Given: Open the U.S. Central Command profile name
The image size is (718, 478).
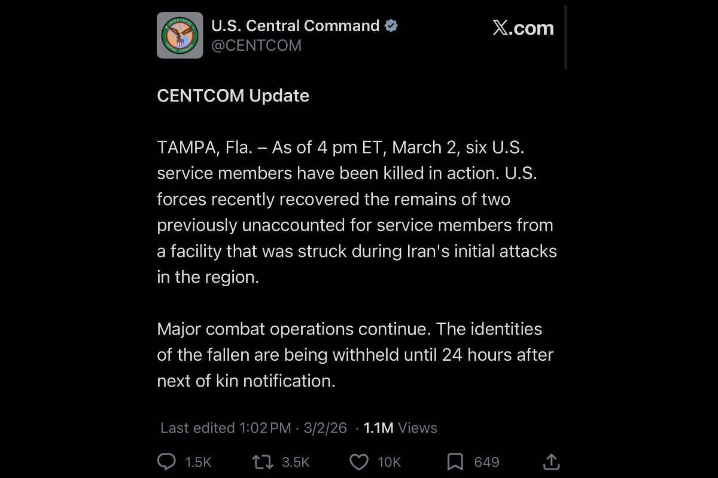Looking at the screenshot, I should pos(296,26).
